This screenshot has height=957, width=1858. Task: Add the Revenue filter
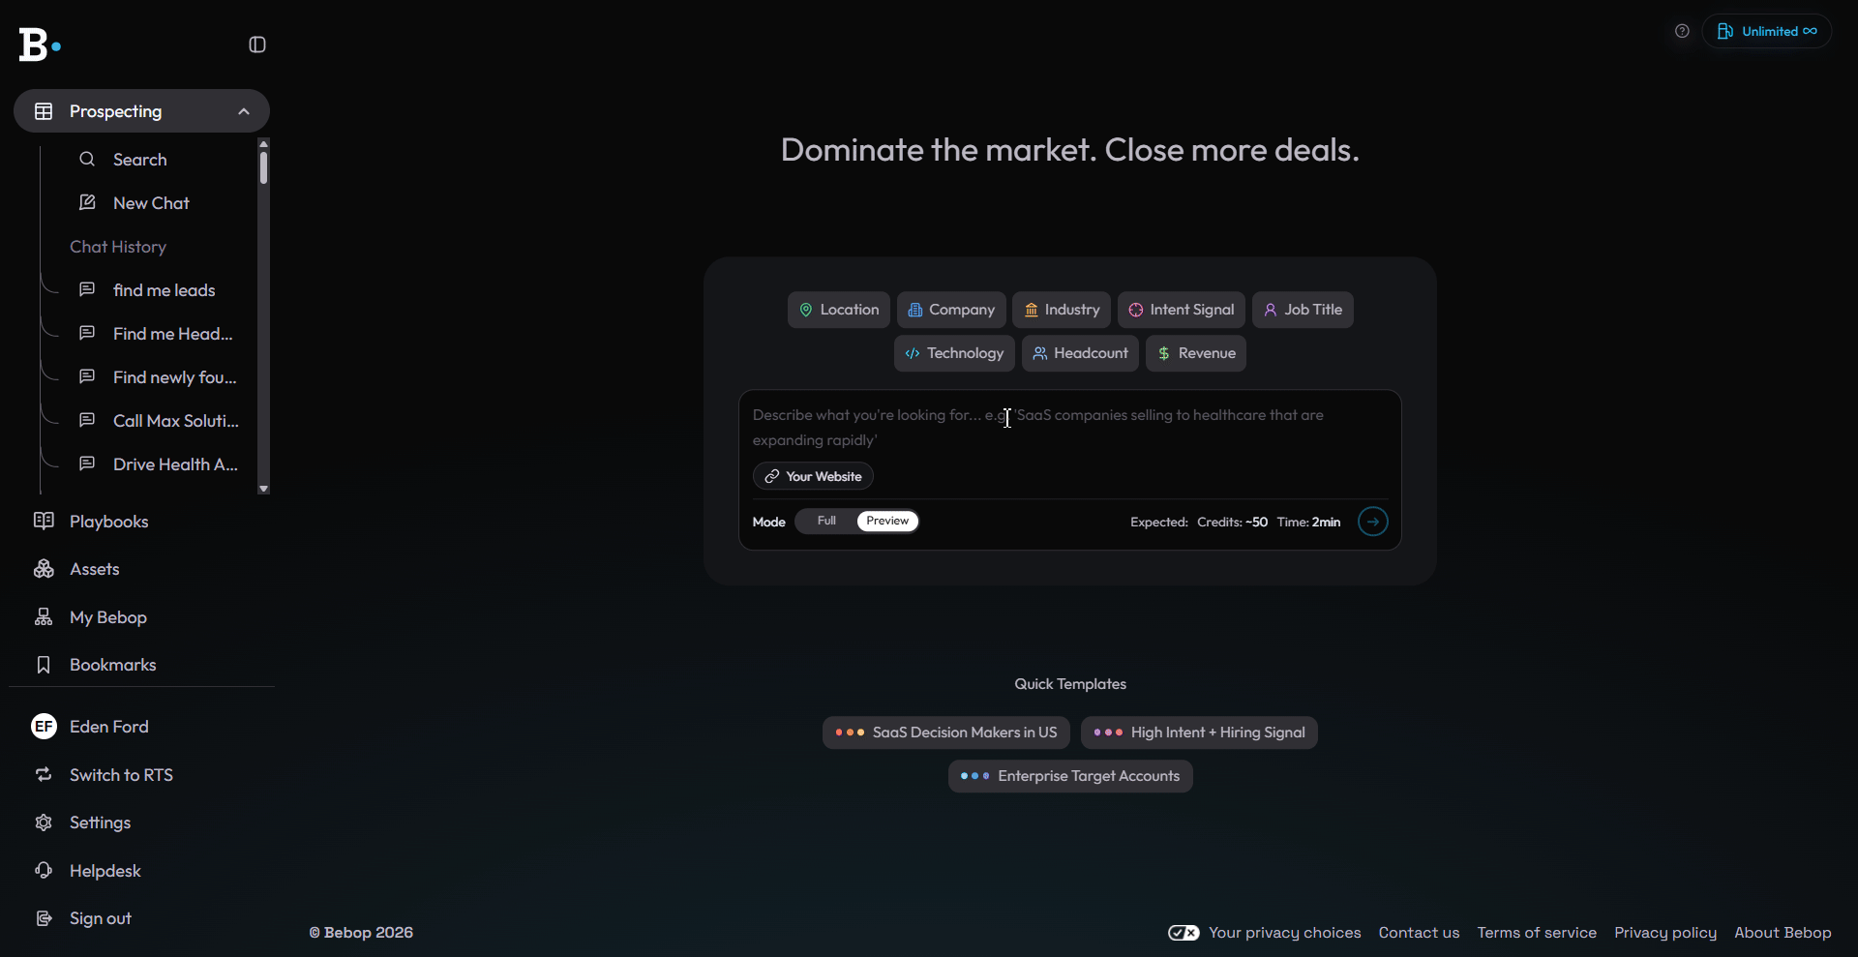point(1196,353)
